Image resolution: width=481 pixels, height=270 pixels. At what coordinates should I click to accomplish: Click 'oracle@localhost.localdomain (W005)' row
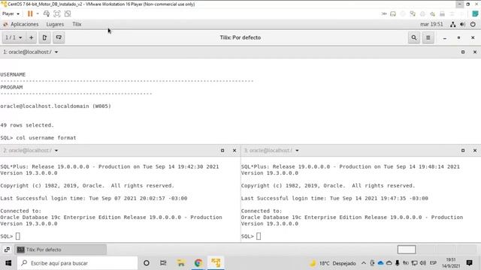tap(56, 106)
